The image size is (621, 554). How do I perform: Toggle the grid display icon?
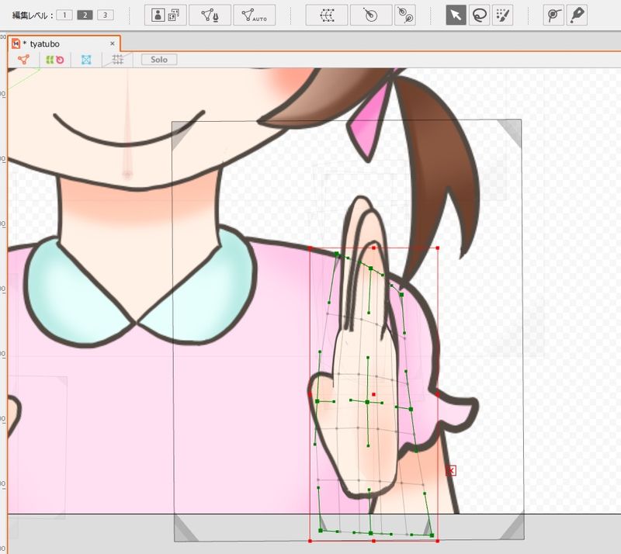pyautogui.click(x=117, y=60)
